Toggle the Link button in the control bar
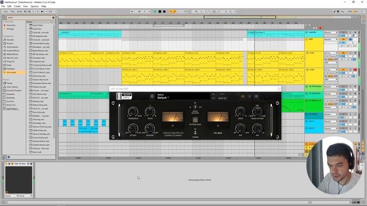 [x=6, y=11]
